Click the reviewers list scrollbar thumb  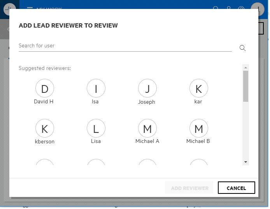245,86
